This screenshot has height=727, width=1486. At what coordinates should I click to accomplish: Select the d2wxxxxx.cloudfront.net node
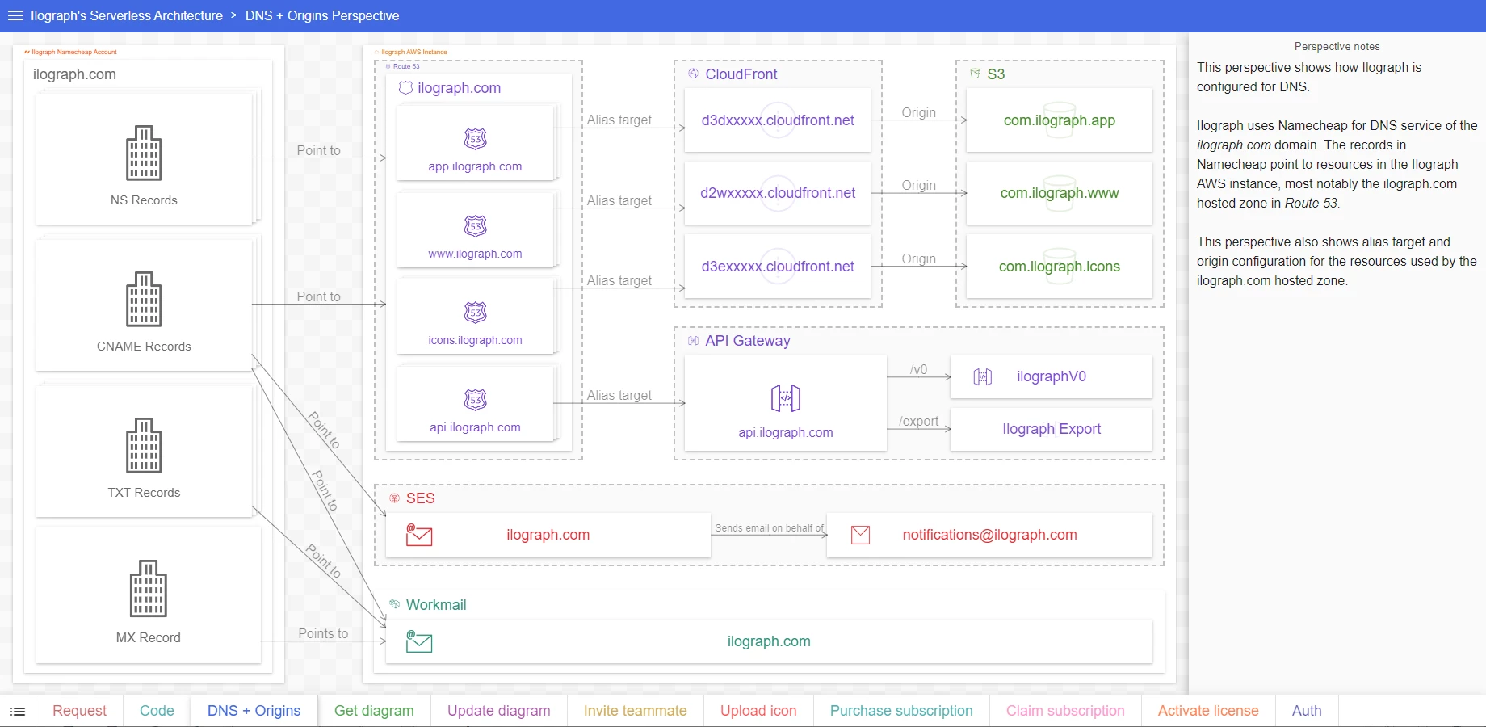[x=778, y=193]
